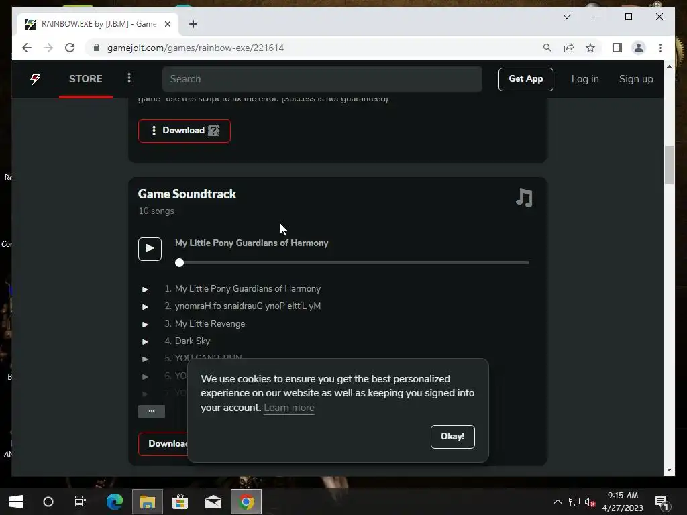Click the site security padlock icon
Image resolution: width=687 pixels, height=515 pixels.
[x=97, y=48]
